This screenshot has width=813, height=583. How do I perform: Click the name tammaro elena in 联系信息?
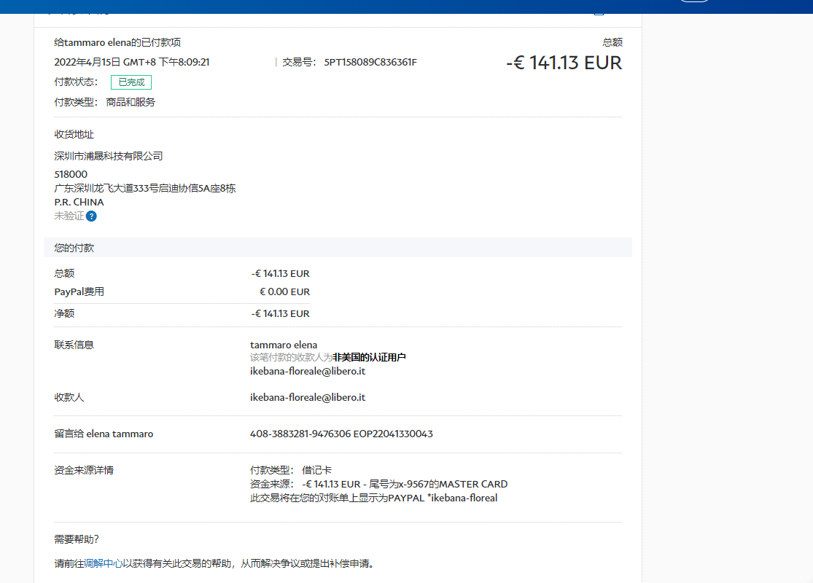point(284,345)
